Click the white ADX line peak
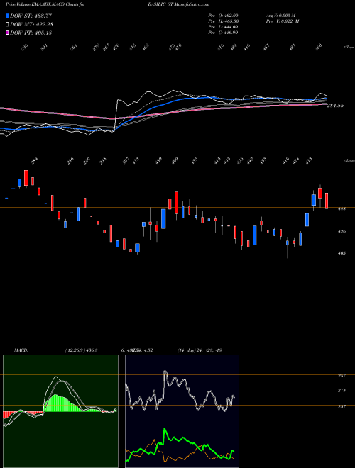 (165, 372)
